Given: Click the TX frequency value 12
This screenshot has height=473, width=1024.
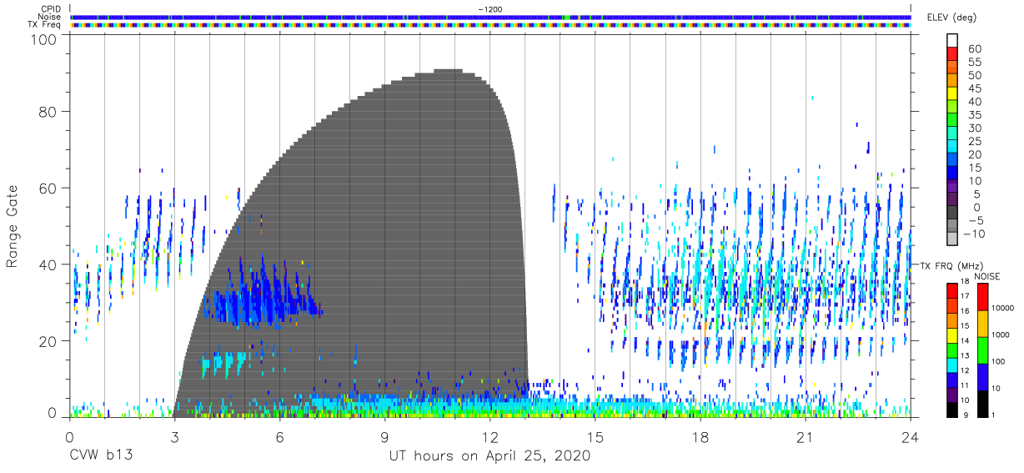Looking at the screenshot, I should tap(965, 370).
